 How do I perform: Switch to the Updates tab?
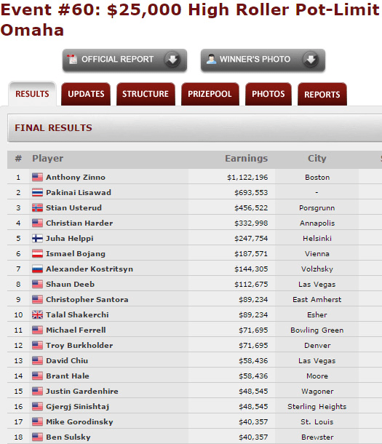tap(86, 94)
